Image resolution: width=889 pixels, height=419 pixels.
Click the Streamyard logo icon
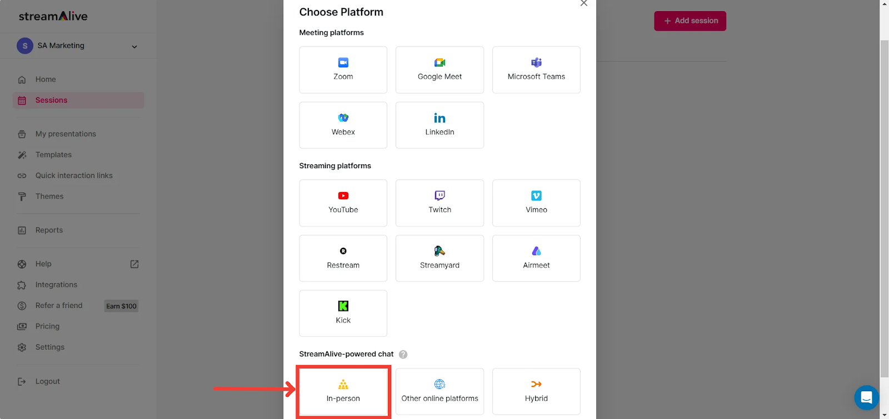pyautogui.click(x=439, y=251)
